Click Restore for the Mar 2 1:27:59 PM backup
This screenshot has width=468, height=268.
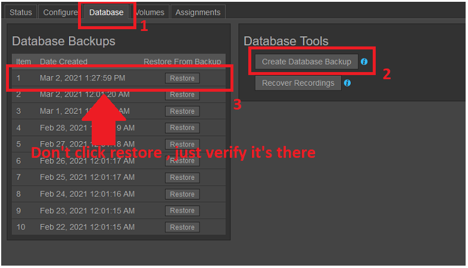(x=182, y=78)
